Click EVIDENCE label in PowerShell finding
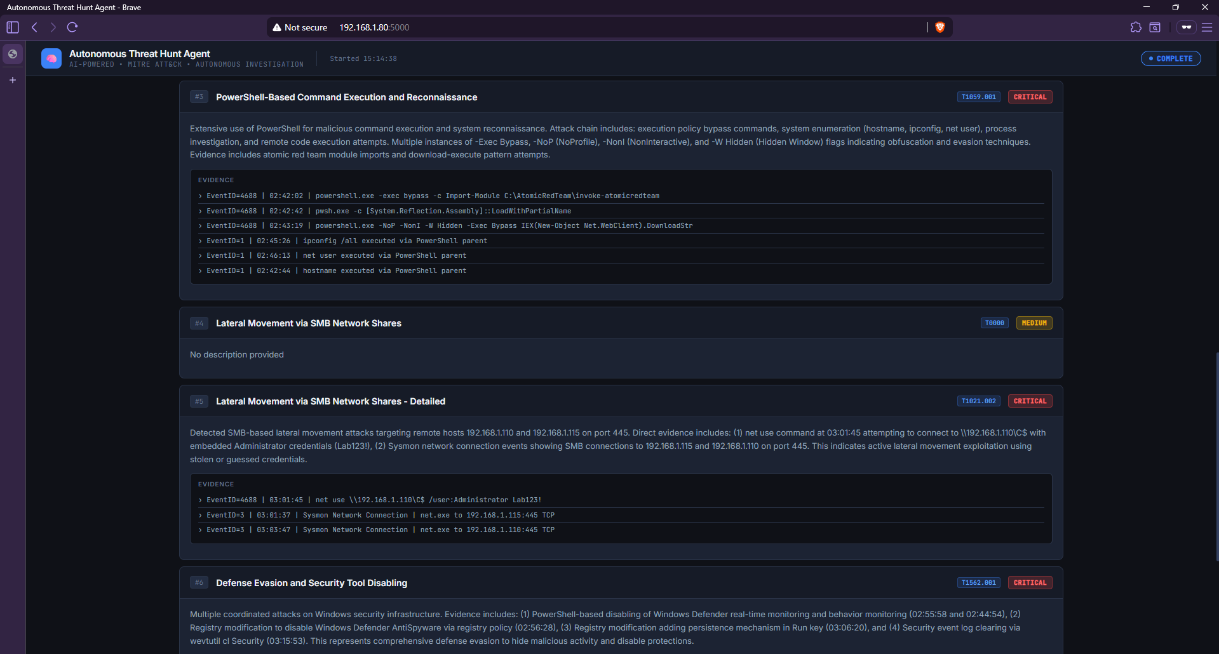The width and height of the screenshot is (1219, 654). coord(216,180)
